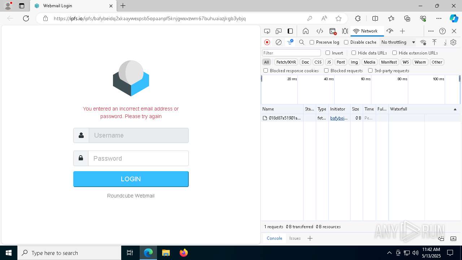Open Task View on taskbar
Image resolution: width=462 pixels, height=260 pixels.
coord(130,253)
